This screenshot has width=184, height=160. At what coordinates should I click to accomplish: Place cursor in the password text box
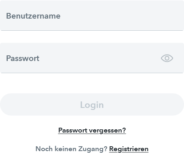click(92, 58)
